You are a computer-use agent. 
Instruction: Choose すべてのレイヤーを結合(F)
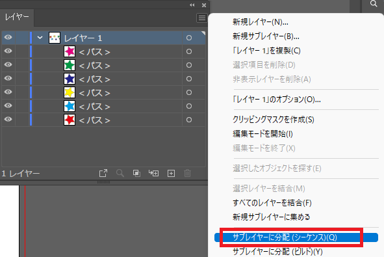pyautogui.click(x=272, y=203)
